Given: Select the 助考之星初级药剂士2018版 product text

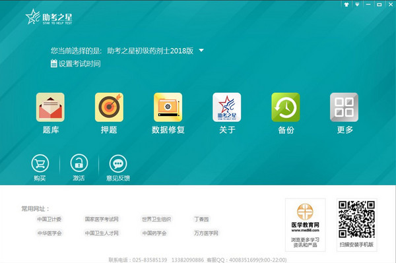Looking at the screenshot, I should click(x=150, y=51).
